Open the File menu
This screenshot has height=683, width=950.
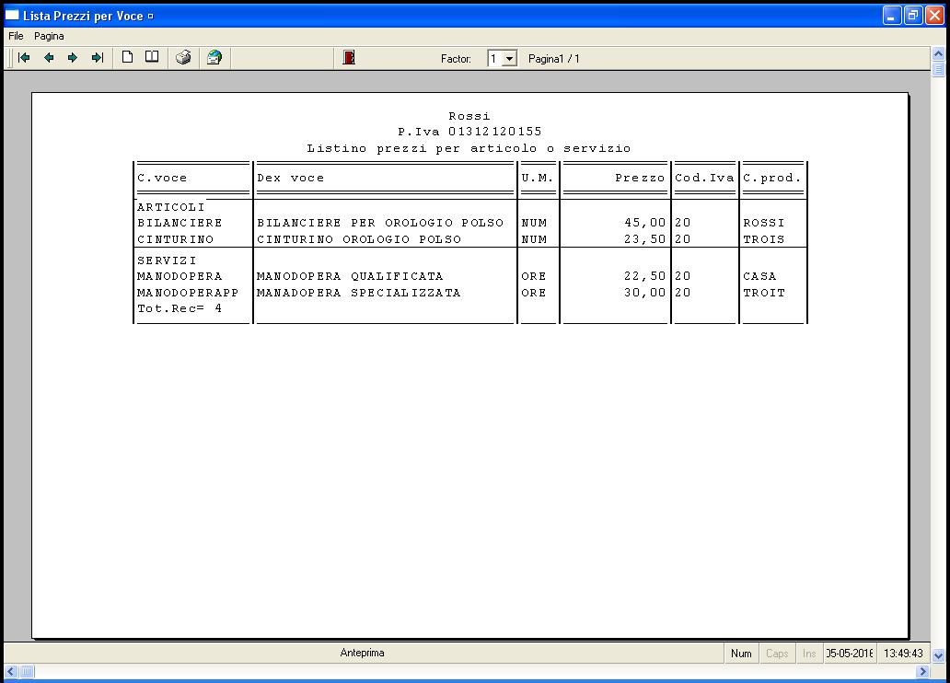tap(16, 36)
